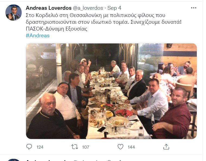206x161 pixels.
Task: Open the share tweet icon
Action: coord(166,147)
